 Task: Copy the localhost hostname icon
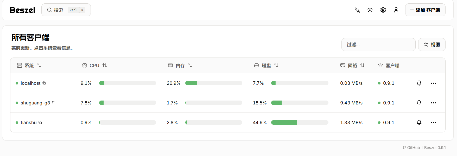click(44, 83)
